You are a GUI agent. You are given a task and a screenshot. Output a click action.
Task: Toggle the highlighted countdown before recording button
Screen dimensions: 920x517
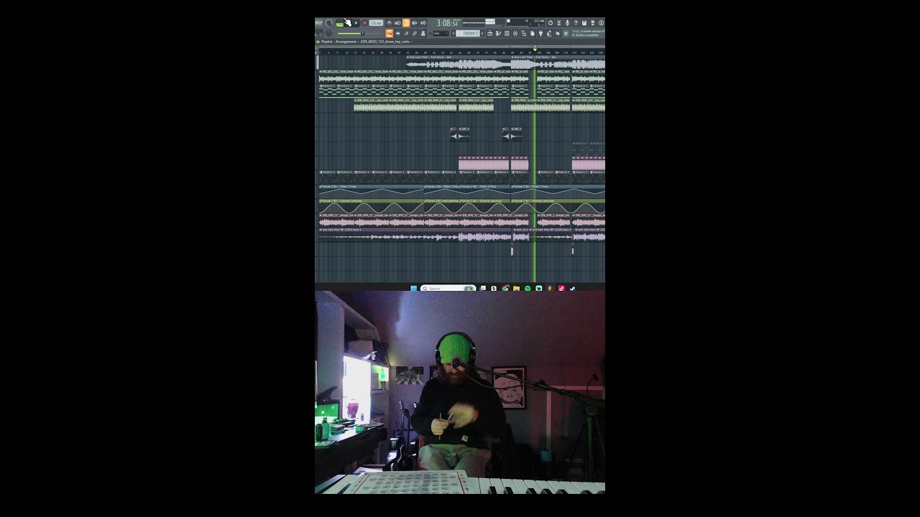[406, 23]
